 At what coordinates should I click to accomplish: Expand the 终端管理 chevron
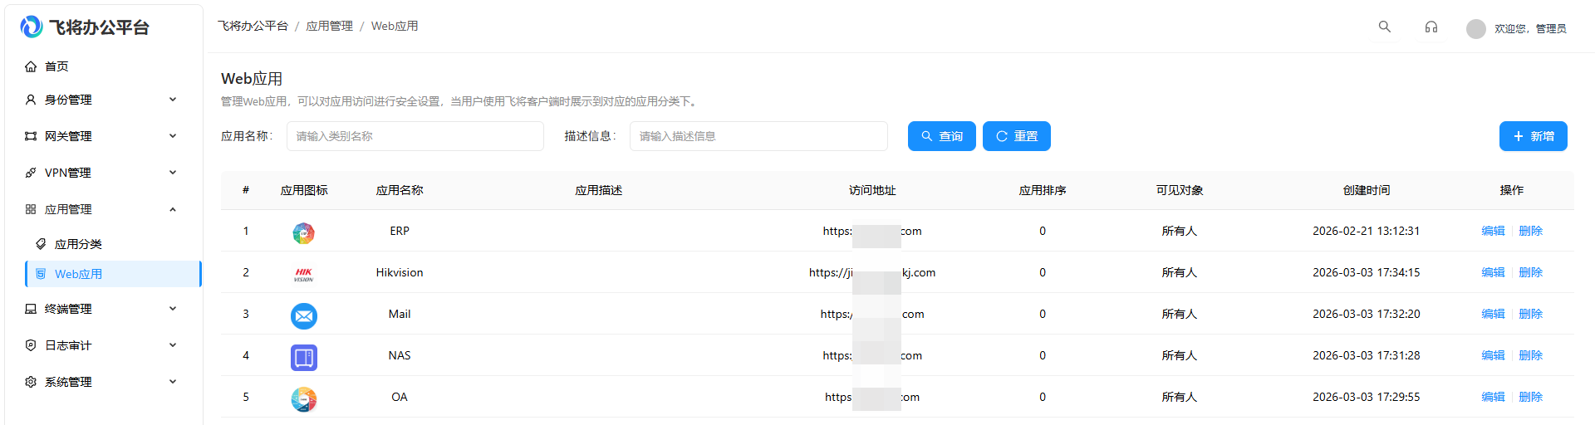point(173,309)
